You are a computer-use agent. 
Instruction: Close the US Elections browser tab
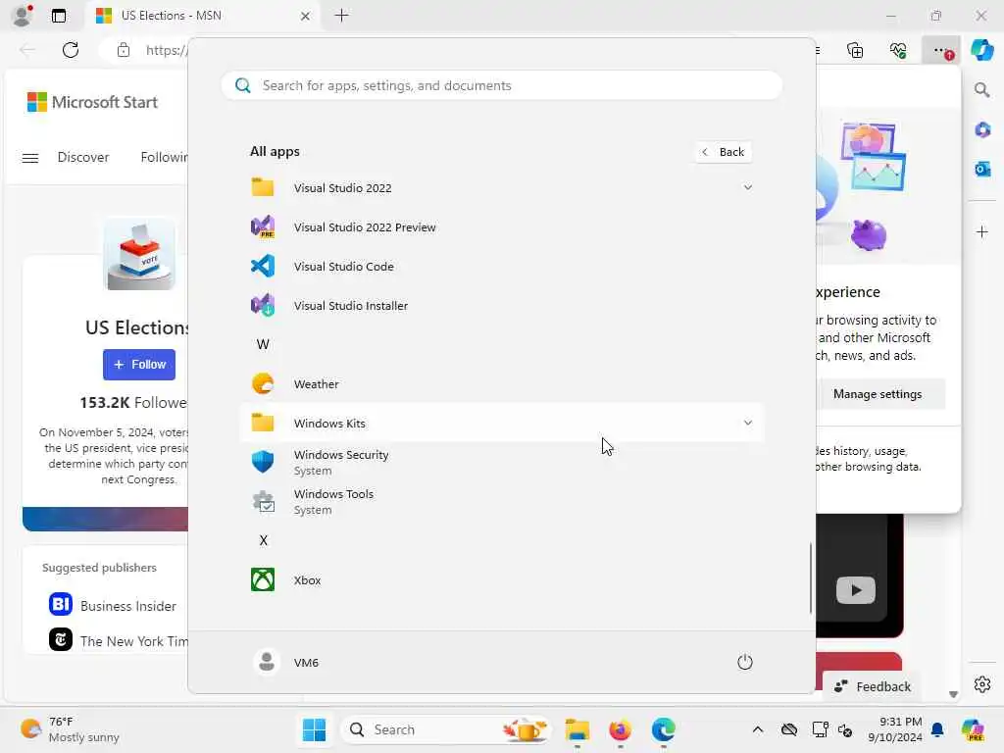pyautogui.click(x=306, y=16)
